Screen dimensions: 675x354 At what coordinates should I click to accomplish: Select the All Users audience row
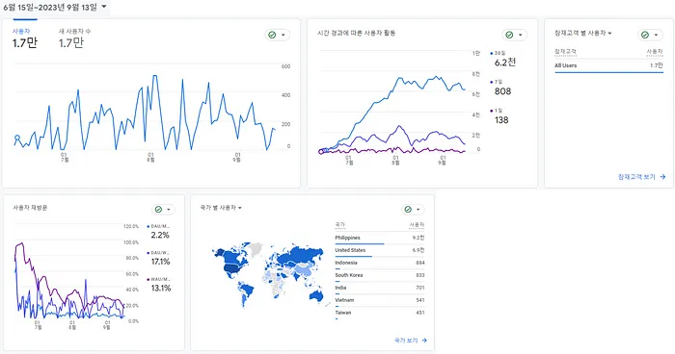(x=608, y=65)
